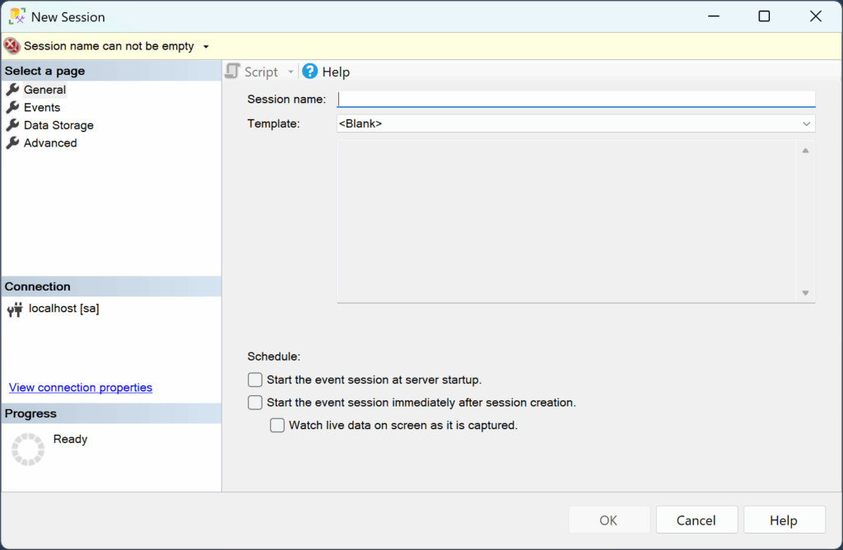
Task: Click the template description scroll down arrow
Action: pos(805,293)
